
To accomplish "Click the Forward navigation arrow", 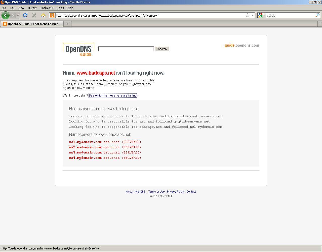I will tap(13, 15).
